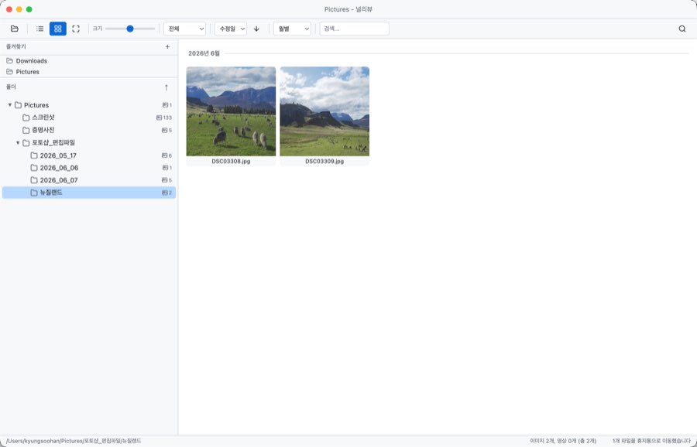697x447 pixels.
Task: Click the 폴더 section header
Action: point(11,87)
